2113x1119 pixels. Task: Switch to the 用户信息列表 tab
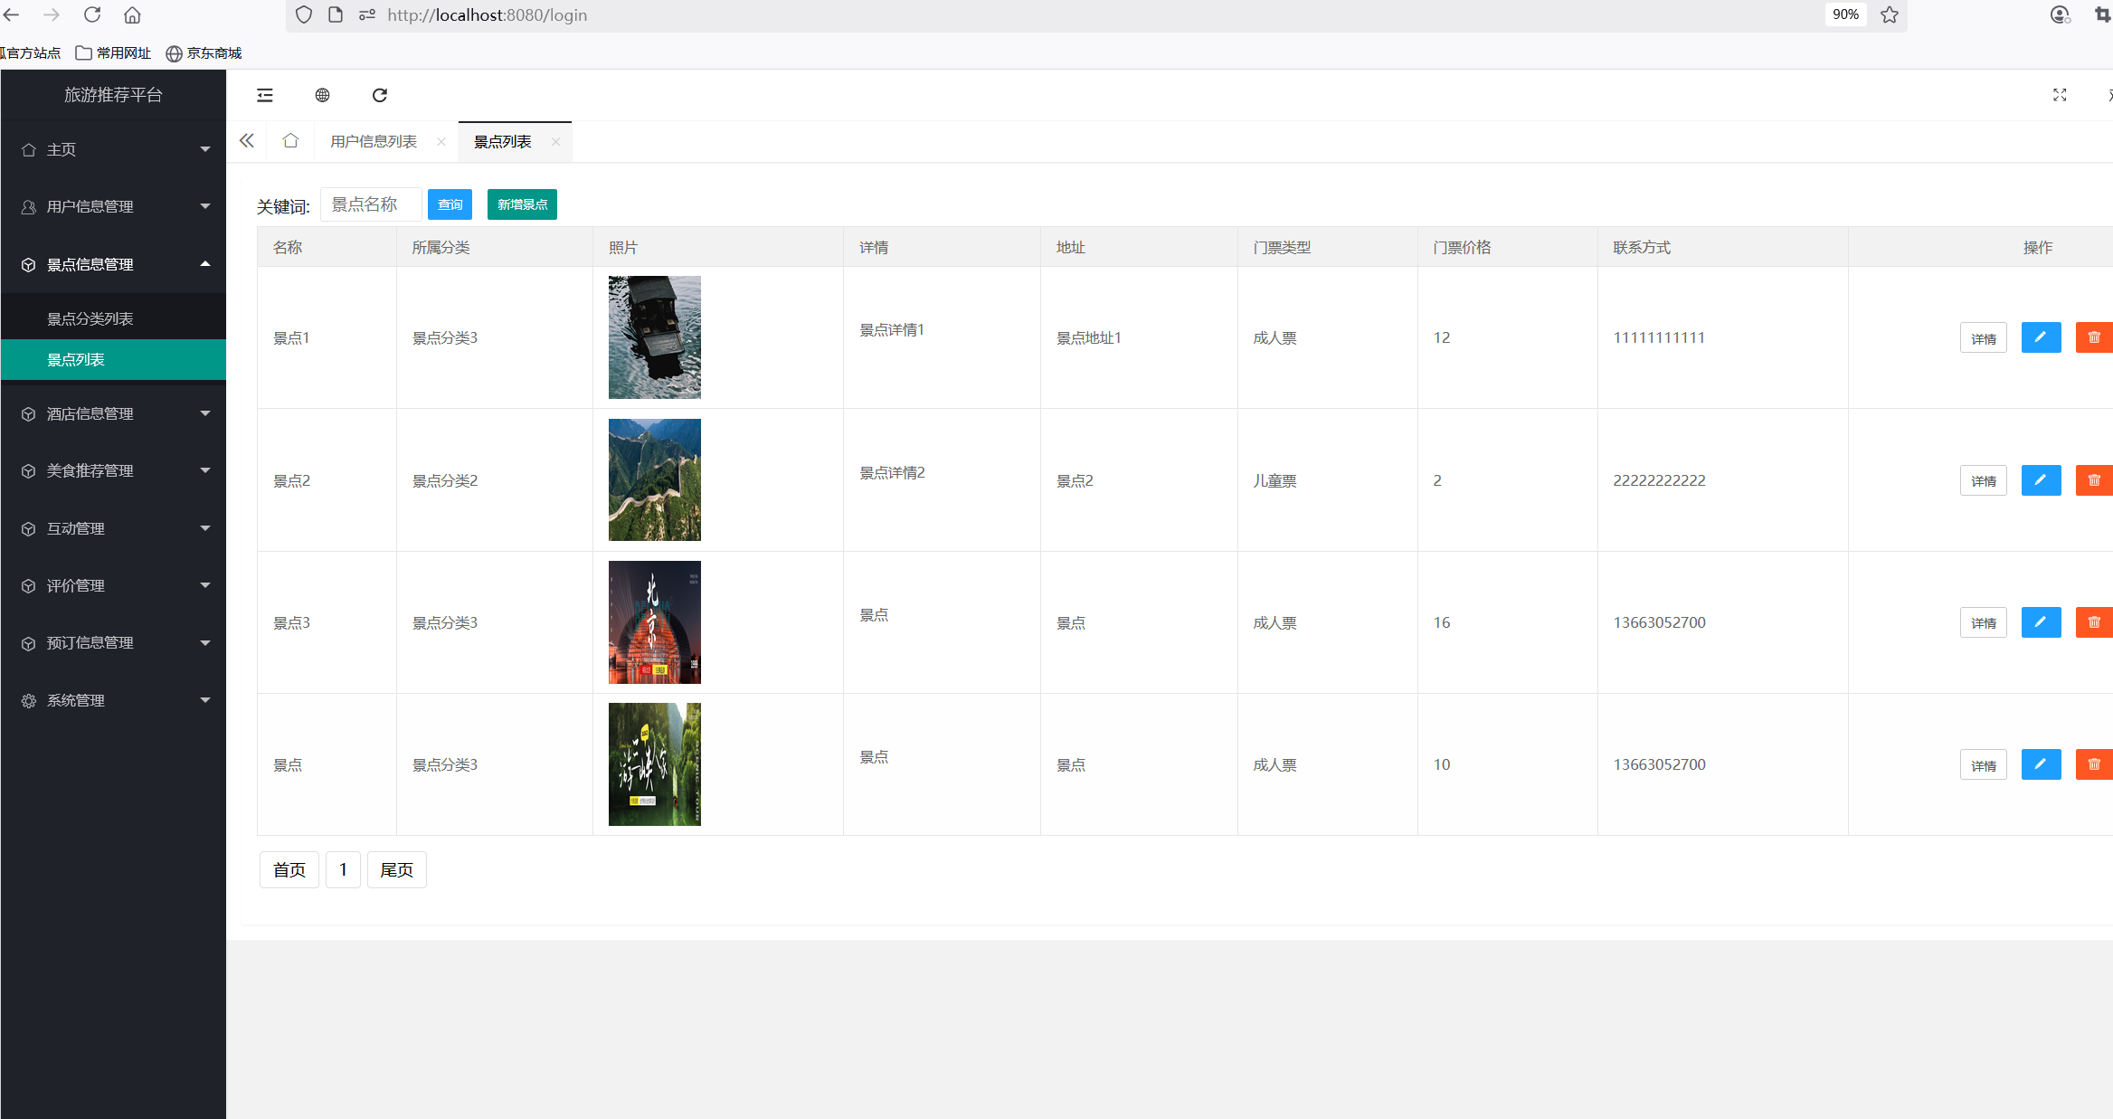[374, 142]
